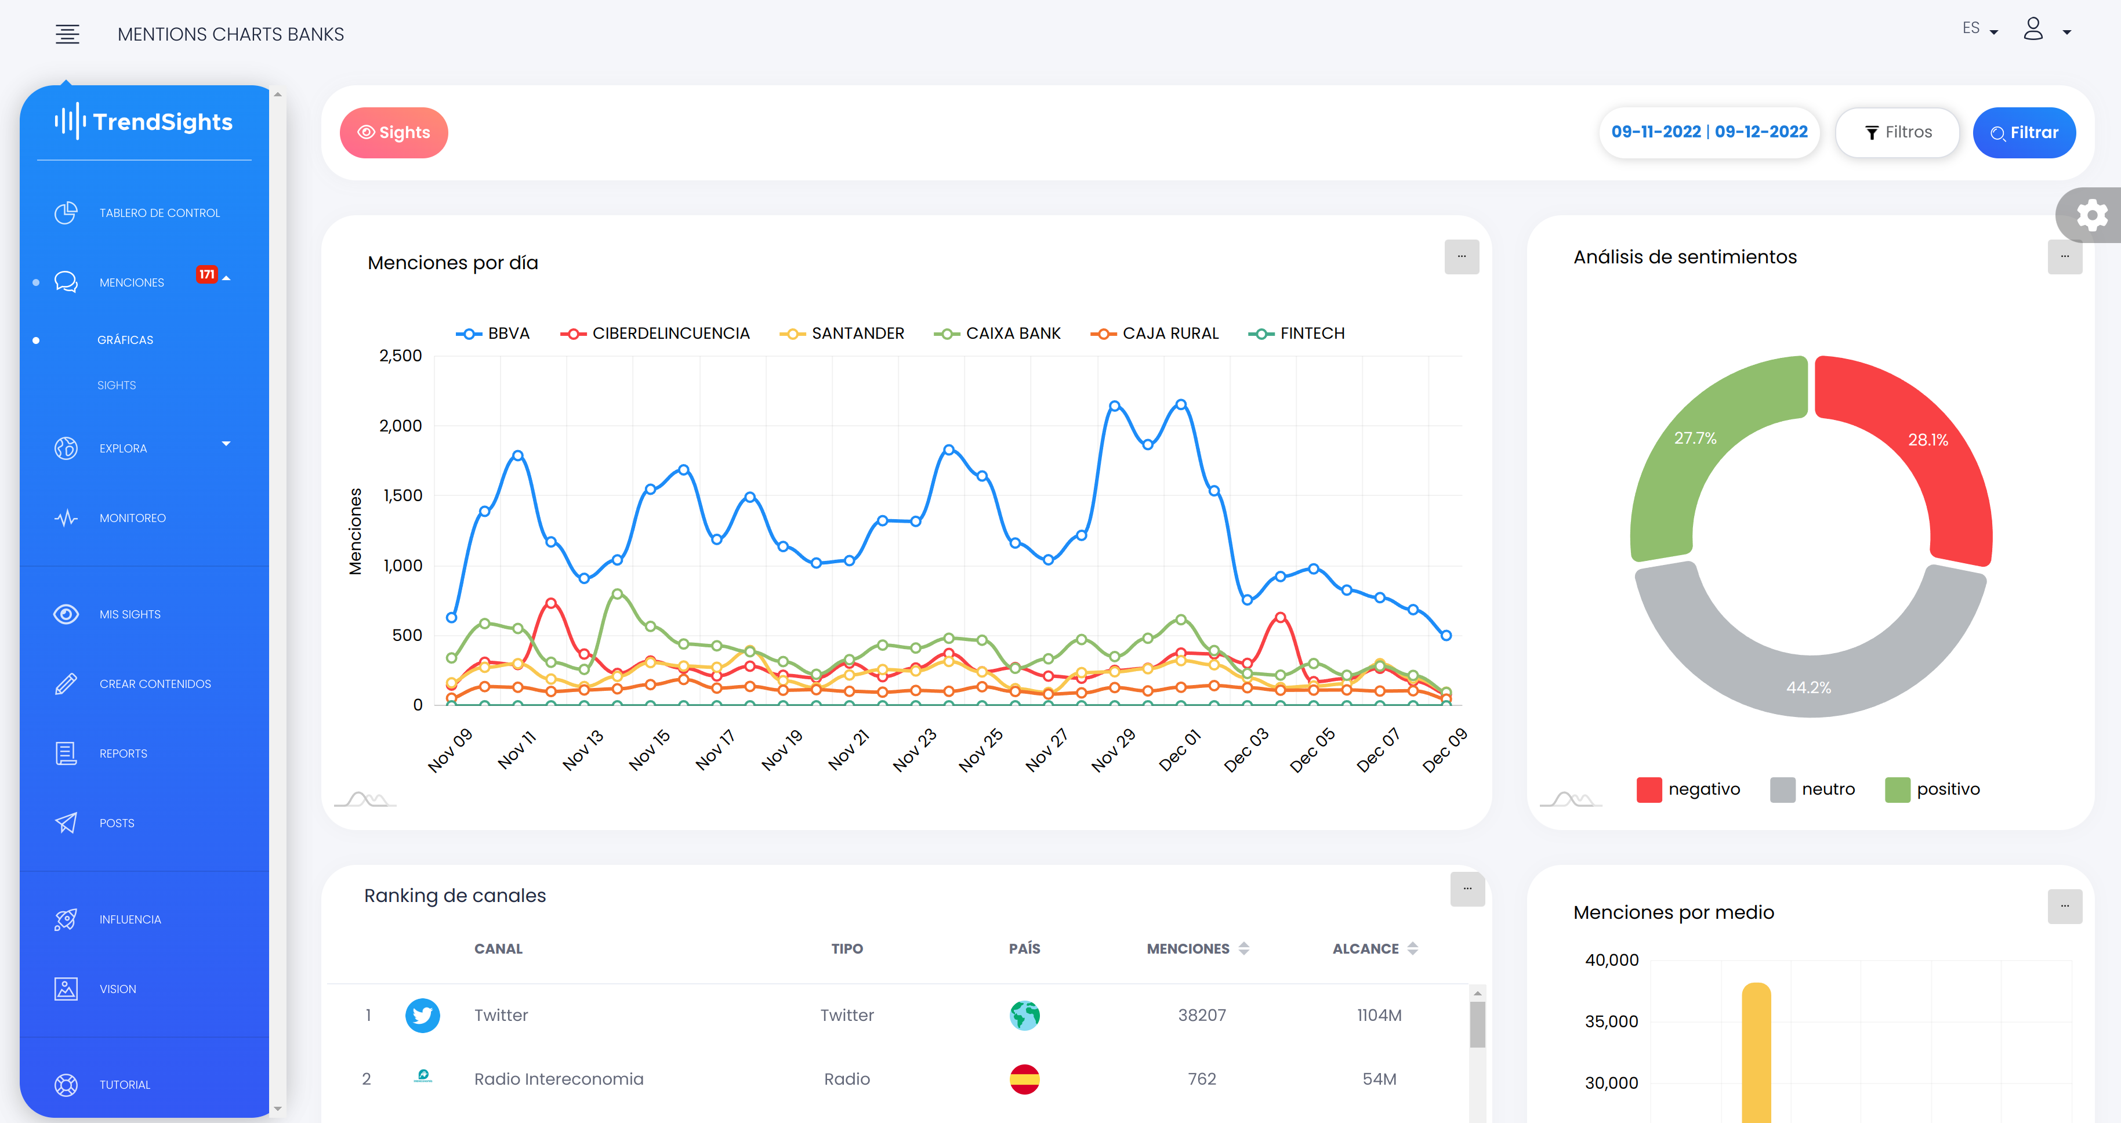Click the Posts paper plane icon
Image resolution: width=2121 pixels, height=1123 pixels.
point(66,823)
